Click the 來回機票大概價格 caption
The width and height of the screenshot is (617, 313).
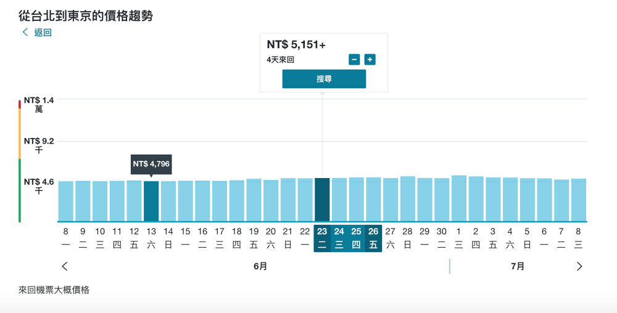tap(54, 290)
